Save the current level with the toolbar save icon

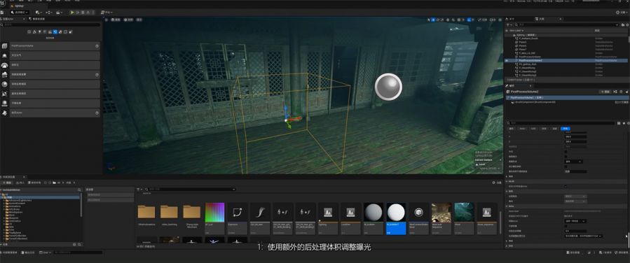pos(2,13)
